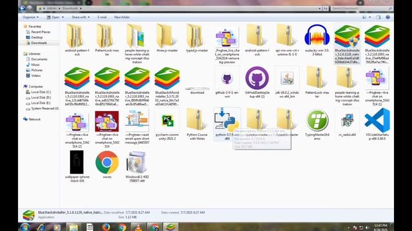412x231 pixels.
Task: Open Computer in the navigation pane
Action: [36, 87]
